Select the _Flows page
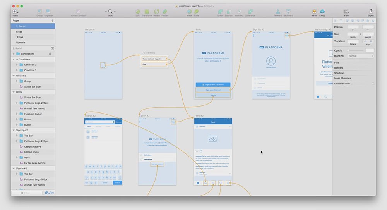Viewport: 387px width, 210px height. [x=33, y=37]
